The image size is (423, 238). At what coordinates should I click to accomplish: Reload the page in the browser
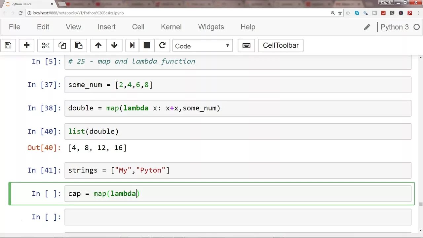(20, 13)
